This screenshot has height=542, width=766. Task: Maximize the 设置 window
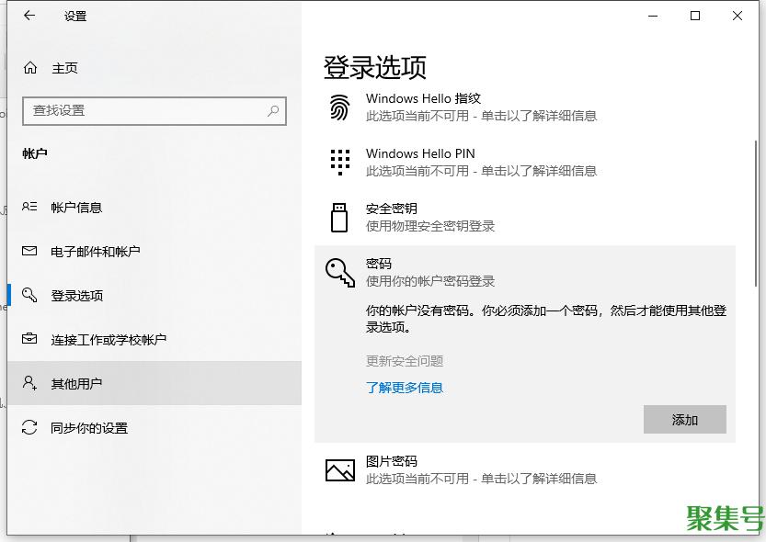694,17
